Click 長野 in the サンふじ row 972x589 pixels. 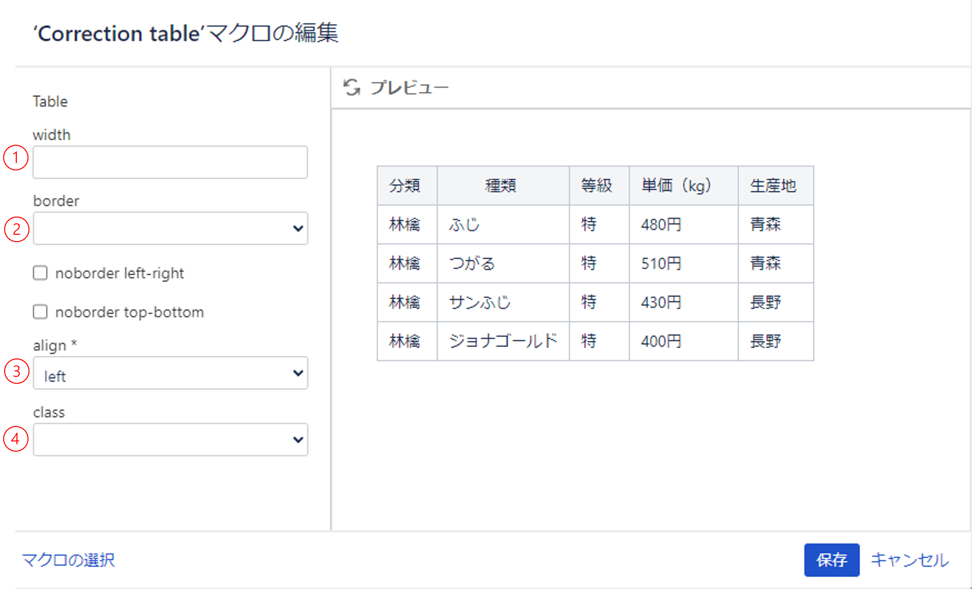776,302
